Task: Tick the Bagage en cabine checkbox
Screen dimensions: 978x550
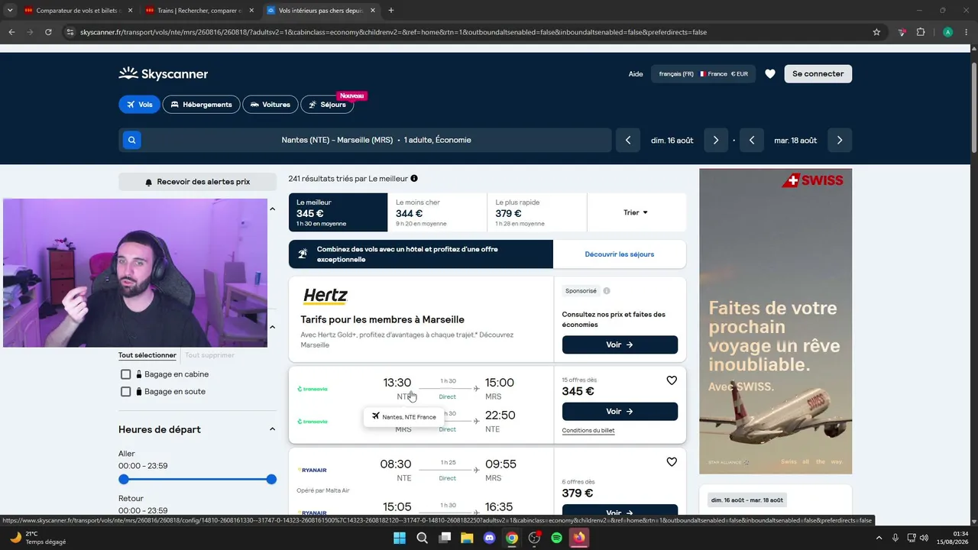Action: (126, 374)
